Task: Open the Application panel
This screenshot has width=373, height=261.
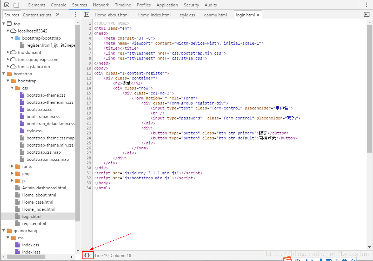Action: coord(167,5)
